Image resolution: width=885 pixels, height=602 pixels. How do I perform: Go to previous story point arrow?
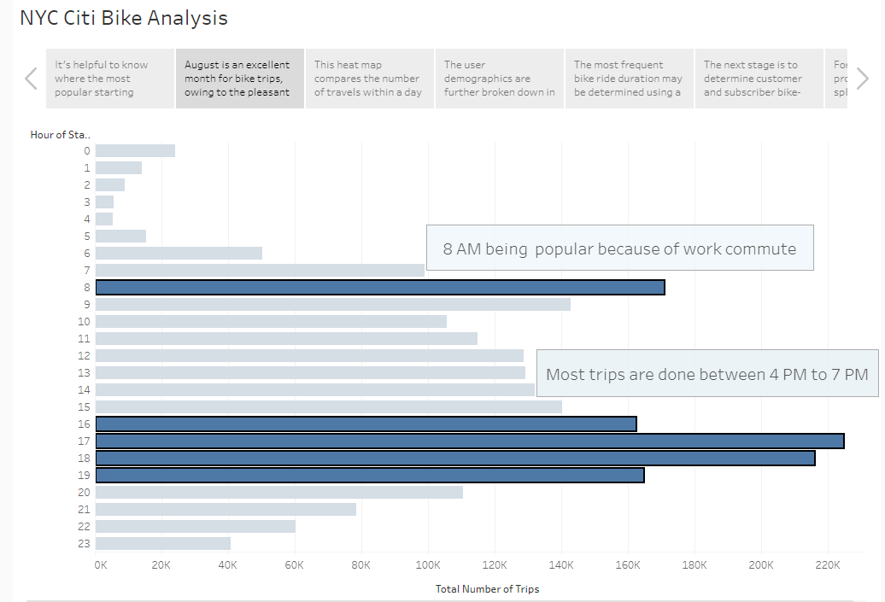pyautogui.click(x=31, y=79)
